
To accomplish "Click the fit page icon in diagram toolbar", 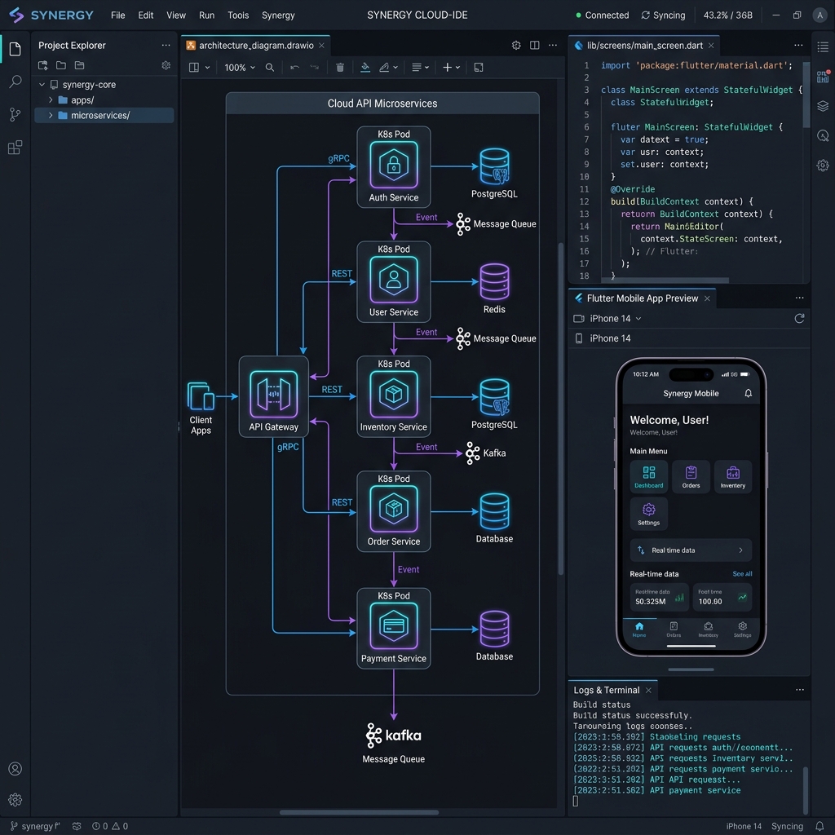I will 478,68.
